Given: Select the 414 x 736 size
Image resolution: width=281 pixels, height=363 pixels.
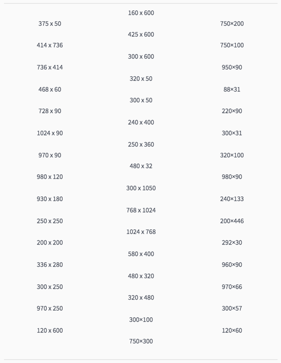Looking at the screenshot, I should (50, 45).
